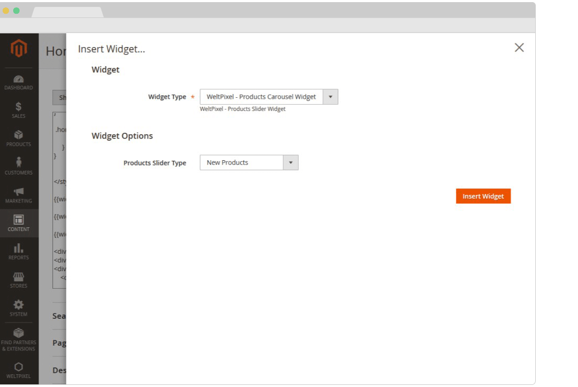
Task: Open the Sales menu in sidebar
Action: (x=18, y=110)
